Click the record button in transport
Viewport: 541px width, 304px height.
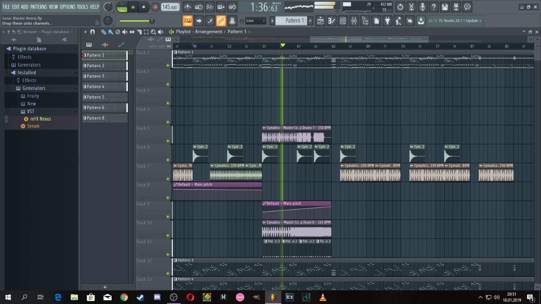click(155, 7)
